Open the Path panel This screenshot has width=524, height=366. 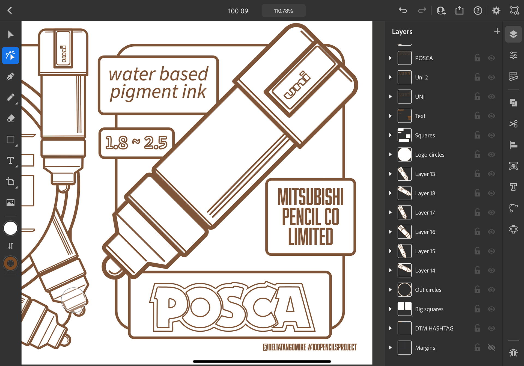[x=513, y=208]
